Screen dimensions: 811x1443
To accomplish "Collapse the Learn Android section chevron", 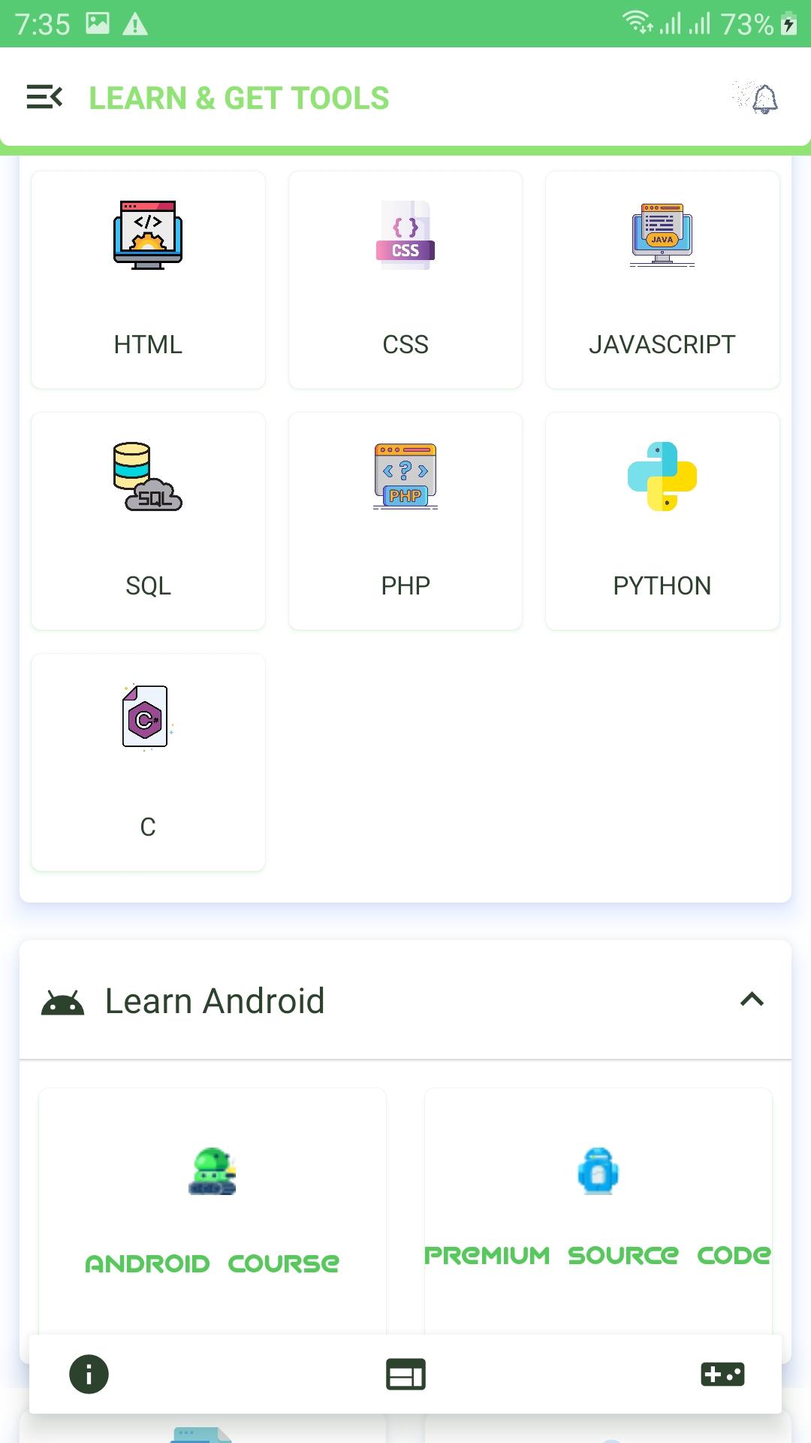I will point(752,1000).
